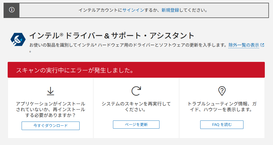Click the info icon in the notification bar
This screenshot has height=145, width=273.
pos(11,10)
